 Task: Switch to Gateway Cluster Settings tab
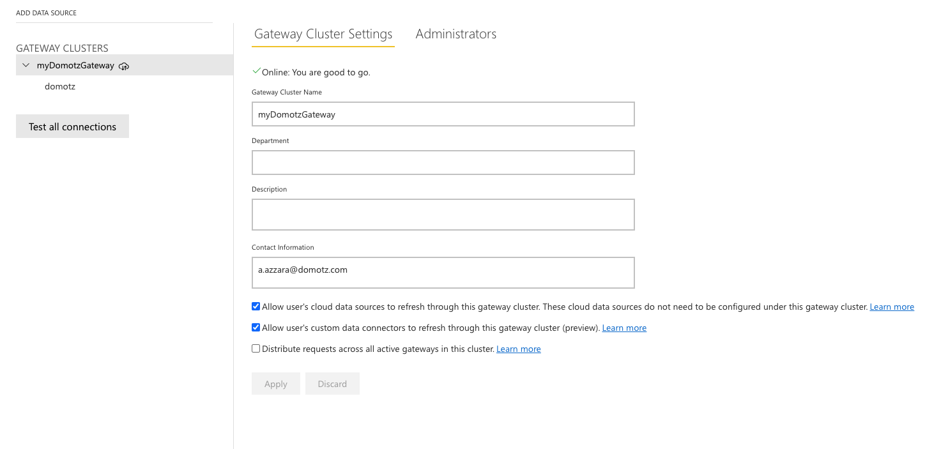click(x=323, y=34)
